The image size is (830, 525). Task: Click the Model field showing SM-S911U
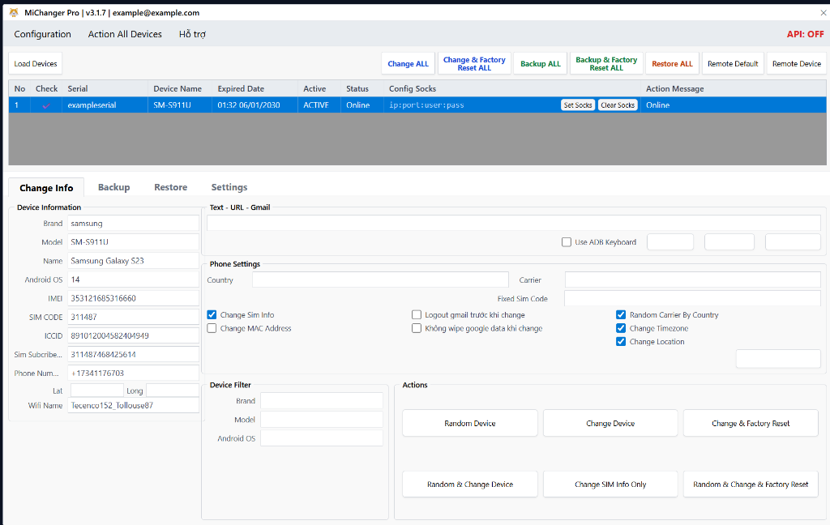click(x=133, y=242)
